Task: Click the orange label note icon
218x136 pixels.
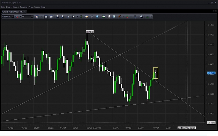Action: point(87,17)
